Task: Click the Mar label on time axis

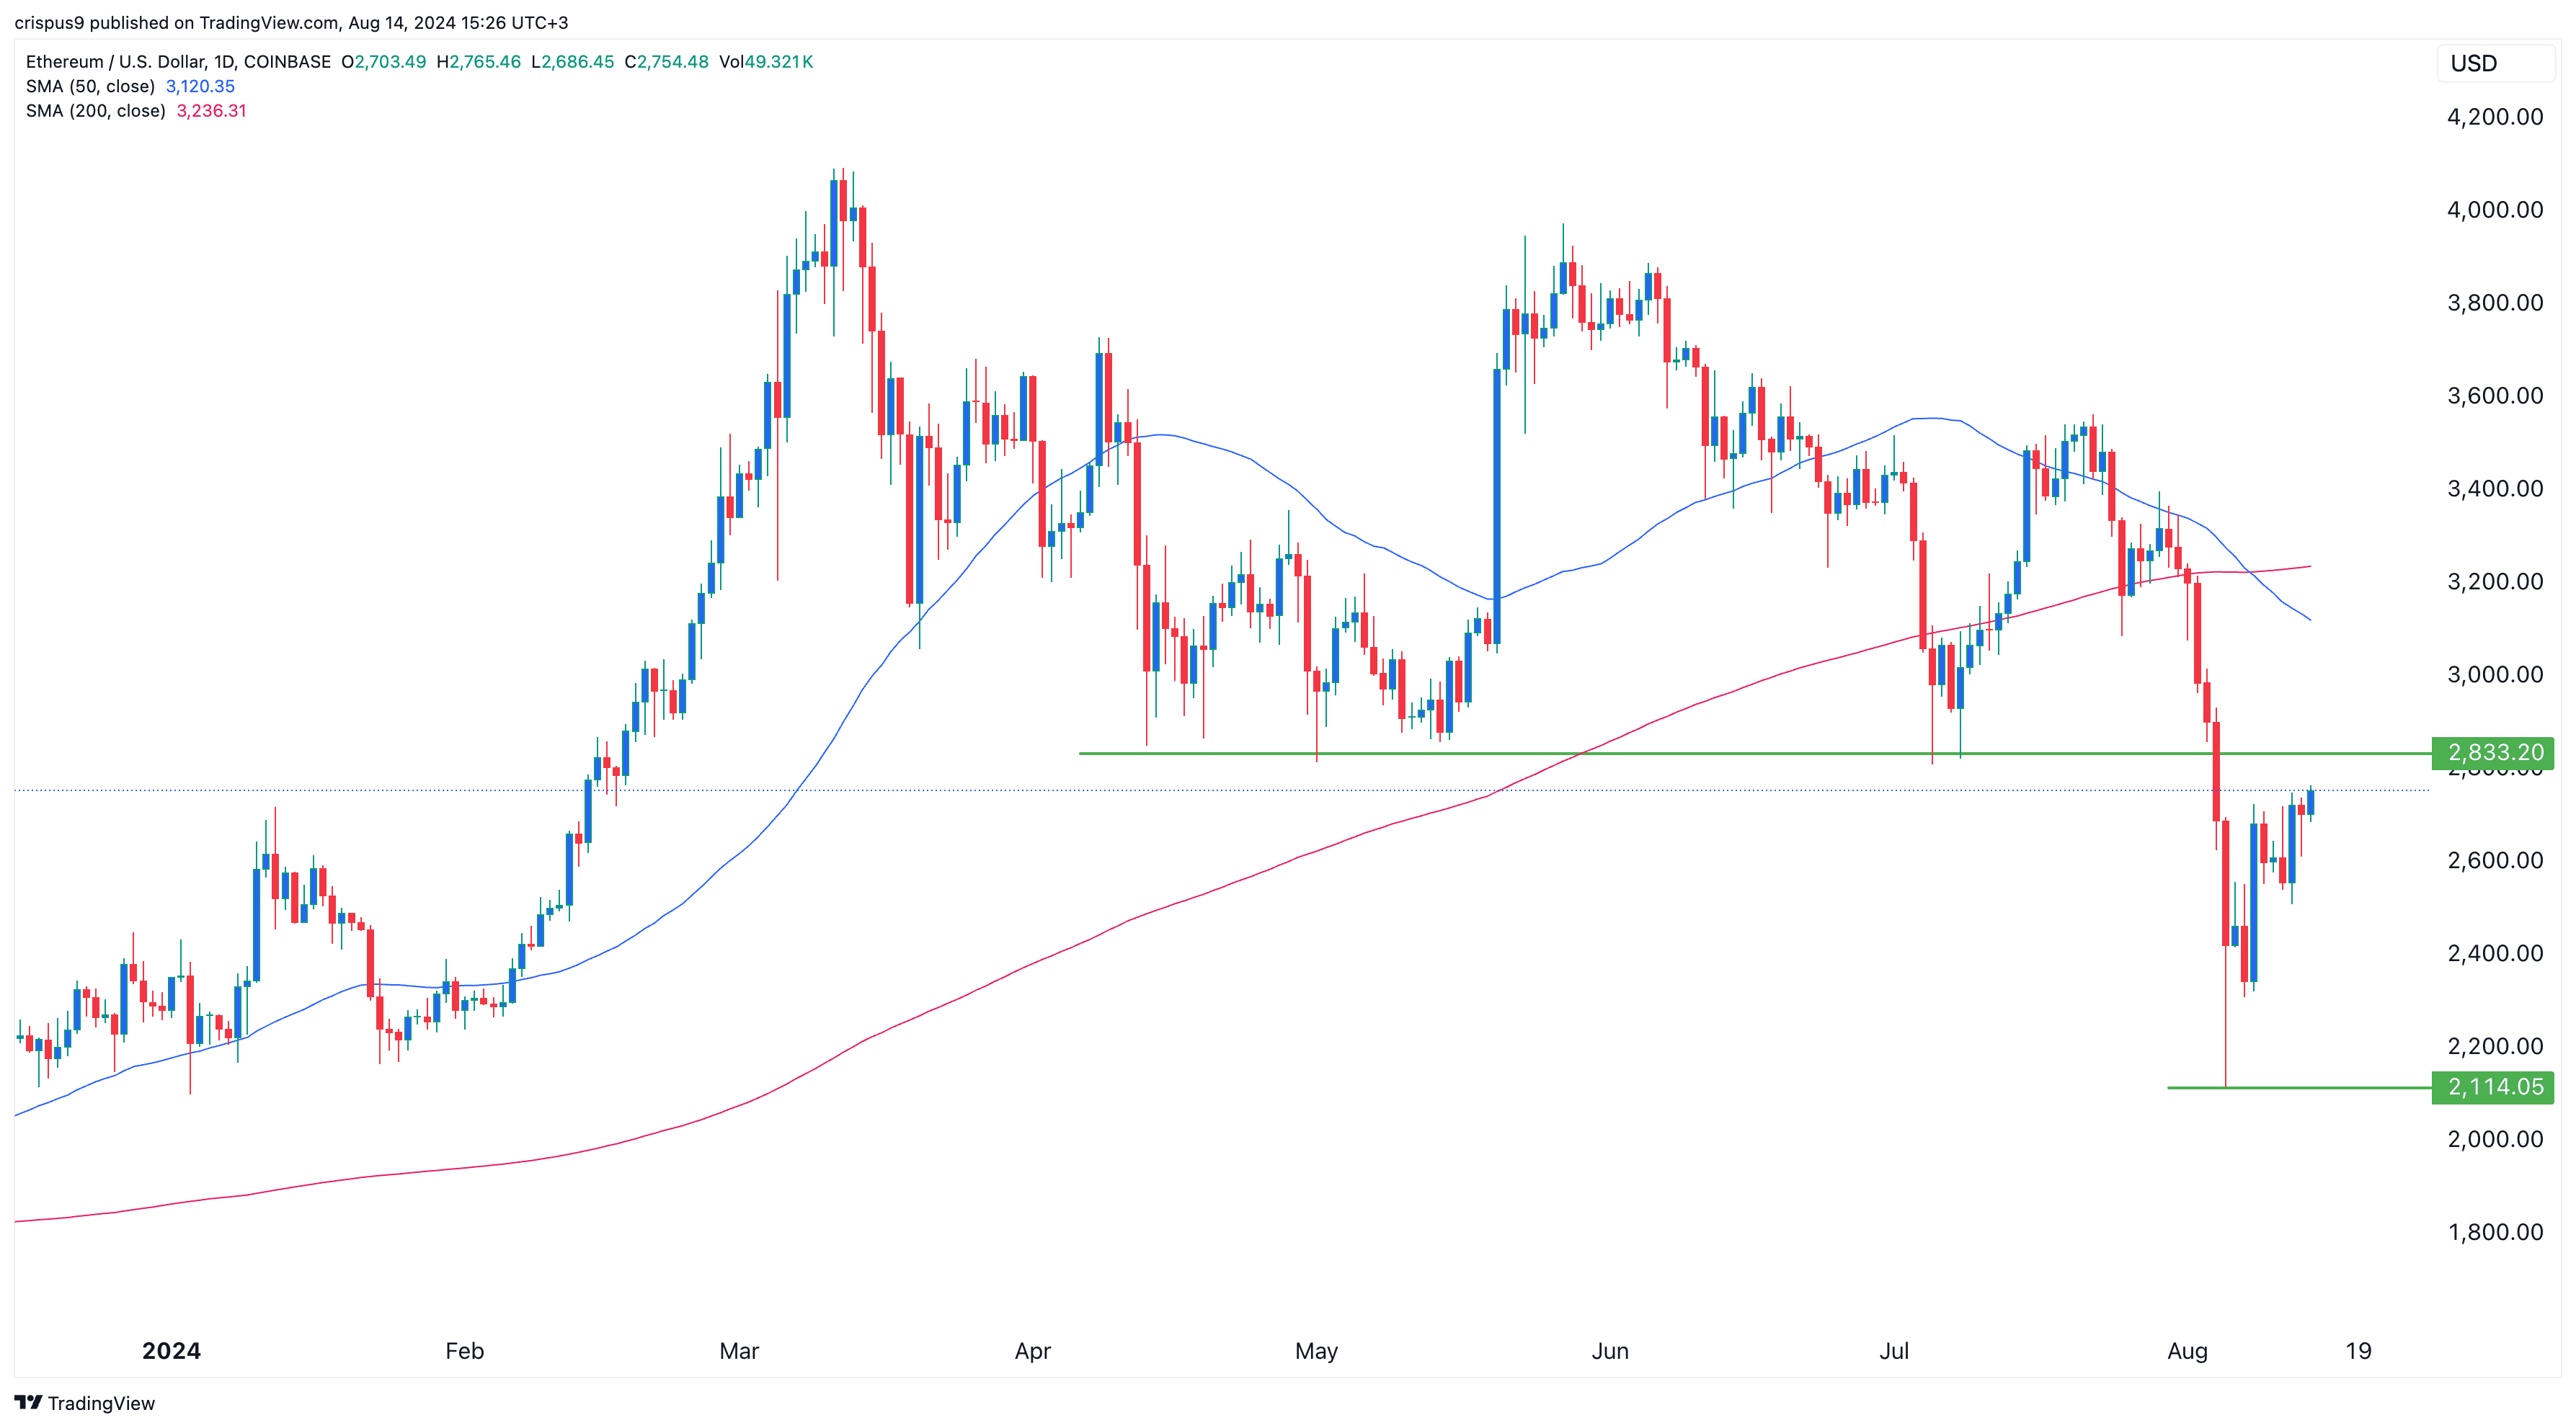Action: click(739, 1351)
